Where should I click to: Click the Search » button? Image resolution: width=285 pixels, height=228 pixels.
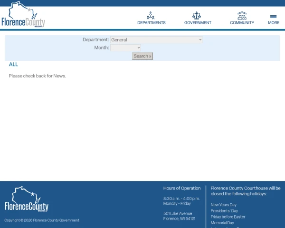pos(142,56)
